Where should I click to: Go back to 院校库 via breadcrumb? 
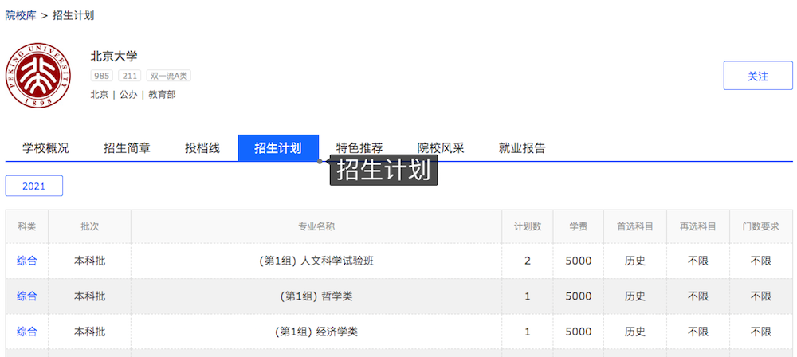(x=21, y=16)
